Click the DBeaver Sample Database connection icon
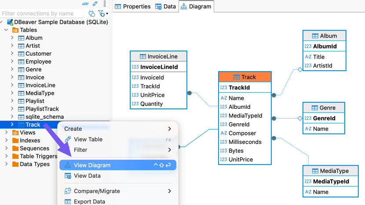The height and width of the screenshot is (205, 365). point(9,22)
